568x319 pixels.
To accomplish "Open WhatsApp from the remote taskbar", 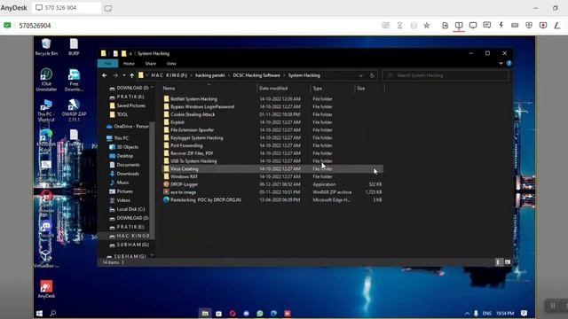I will click(260, 313).
